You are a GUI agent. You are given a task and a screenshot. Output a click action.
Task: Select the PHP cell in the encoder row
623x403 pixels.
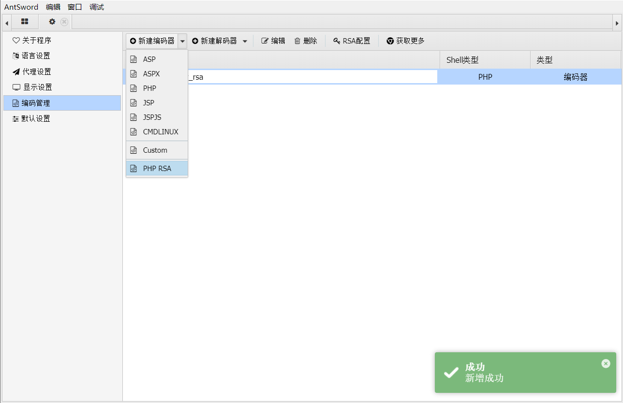485,77
